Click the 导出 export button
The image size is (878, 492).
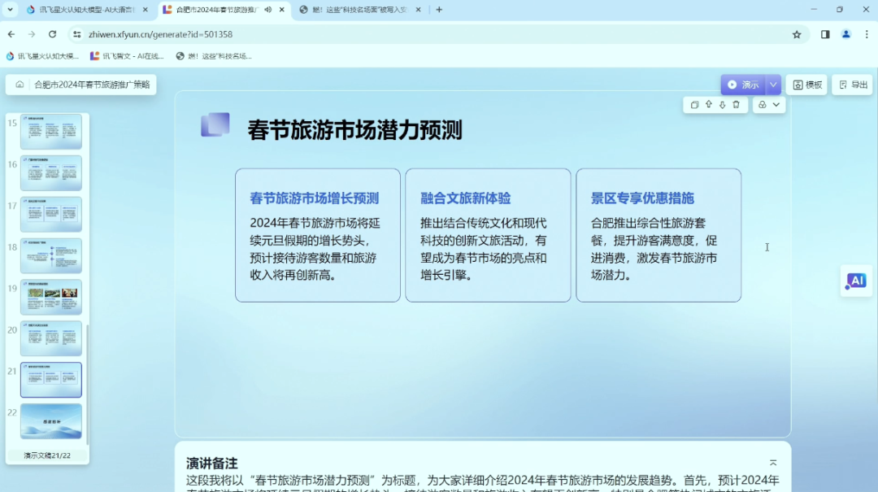[x=852, y=85]
